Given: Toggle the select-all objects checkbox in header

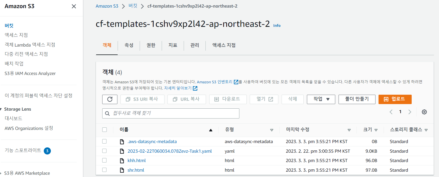Looking at the screenshot, I should (104, 130).
